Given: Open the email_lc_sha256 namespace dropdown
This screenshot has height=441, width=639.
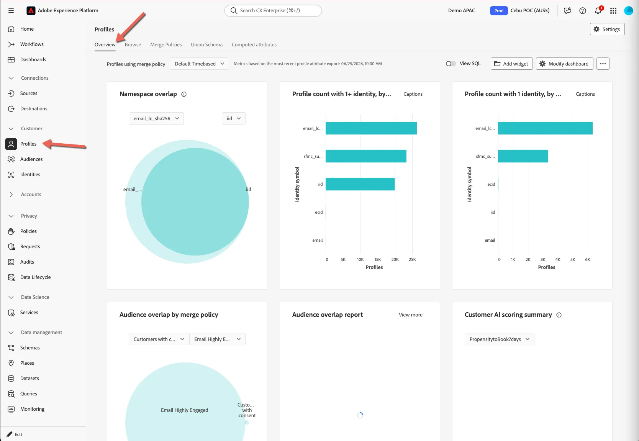Looking at the screenshot, I should (156, 118).
